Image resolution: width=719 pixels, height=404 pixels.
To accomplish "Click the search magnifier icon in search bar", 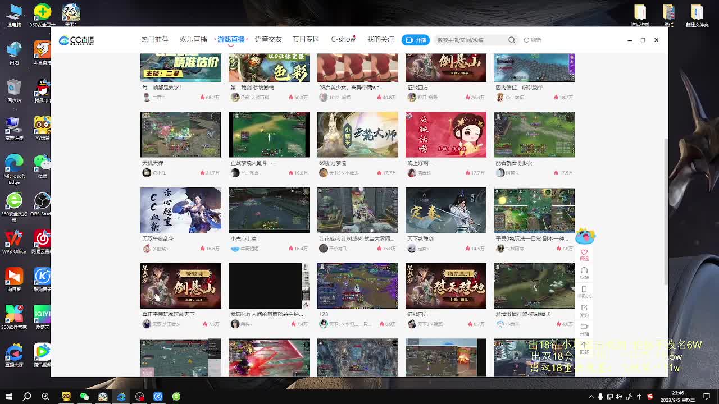I will pos(512,40).
